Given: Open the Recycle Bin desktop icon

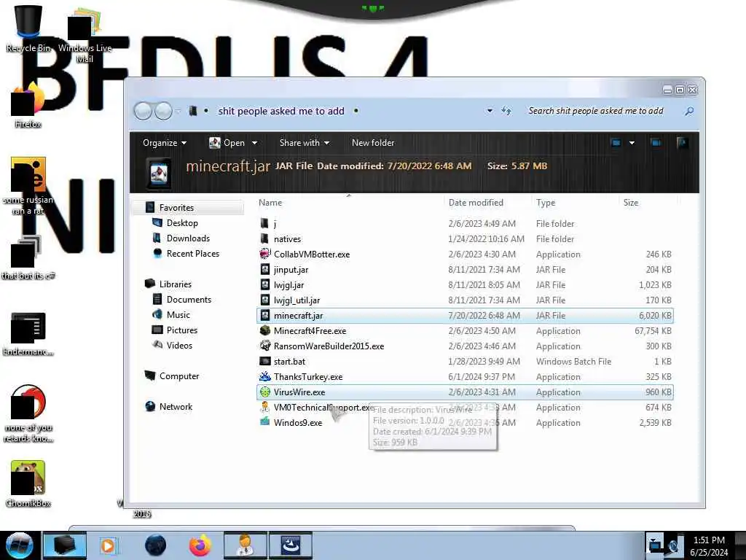Looking at the screenshot, I should click(x=28, y=28).
